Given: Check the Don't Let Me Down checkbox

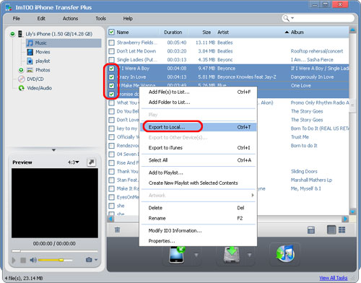Looking at the screenshot, I should click(x=111, y=51).
